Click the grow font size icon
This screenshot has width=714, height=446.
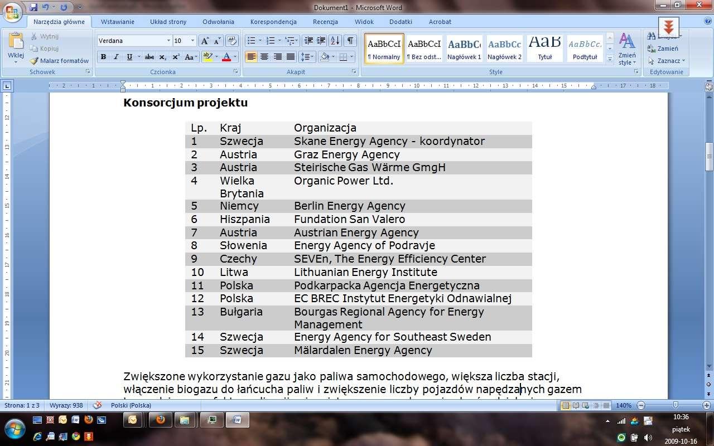205,41
